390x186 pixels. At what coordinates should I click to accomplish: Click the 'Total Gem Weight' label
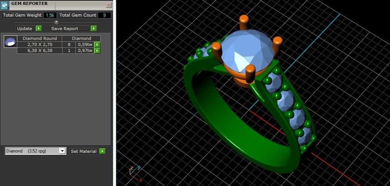[22, 15]
